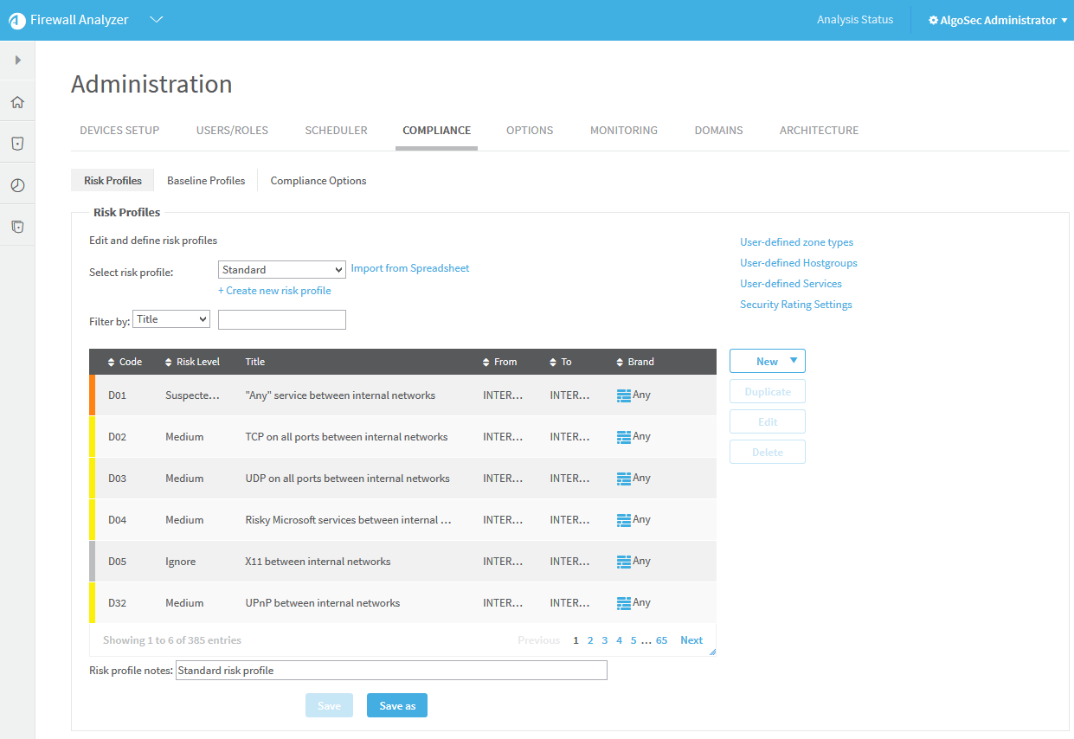The width and height of the screenshot is (1074, 739).
Task: Open the Baseline Profiles sub-tab
Action: coord(206,181)
